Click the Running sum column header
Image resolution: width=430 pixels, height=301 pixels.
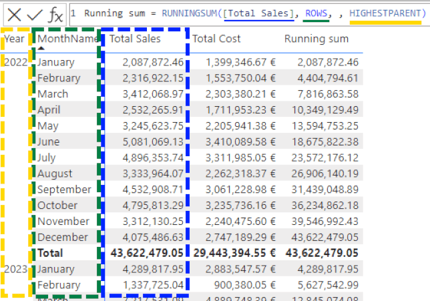pos(316,39)
